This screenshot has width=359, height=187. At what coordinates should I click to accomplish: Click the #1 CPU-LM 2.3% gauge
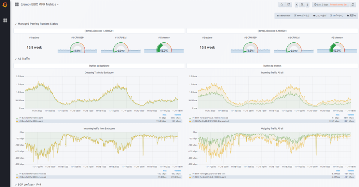tap(121, 48)
